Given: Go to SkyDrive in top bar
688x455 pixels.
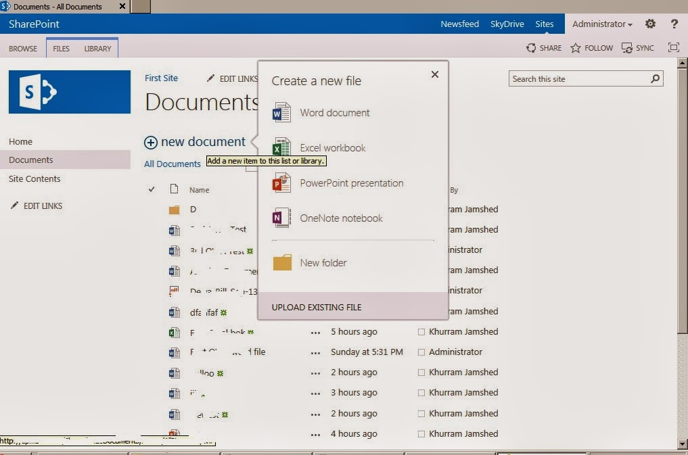Looking at the screenshot, I should pyautogui.click(x=507, y=24).
